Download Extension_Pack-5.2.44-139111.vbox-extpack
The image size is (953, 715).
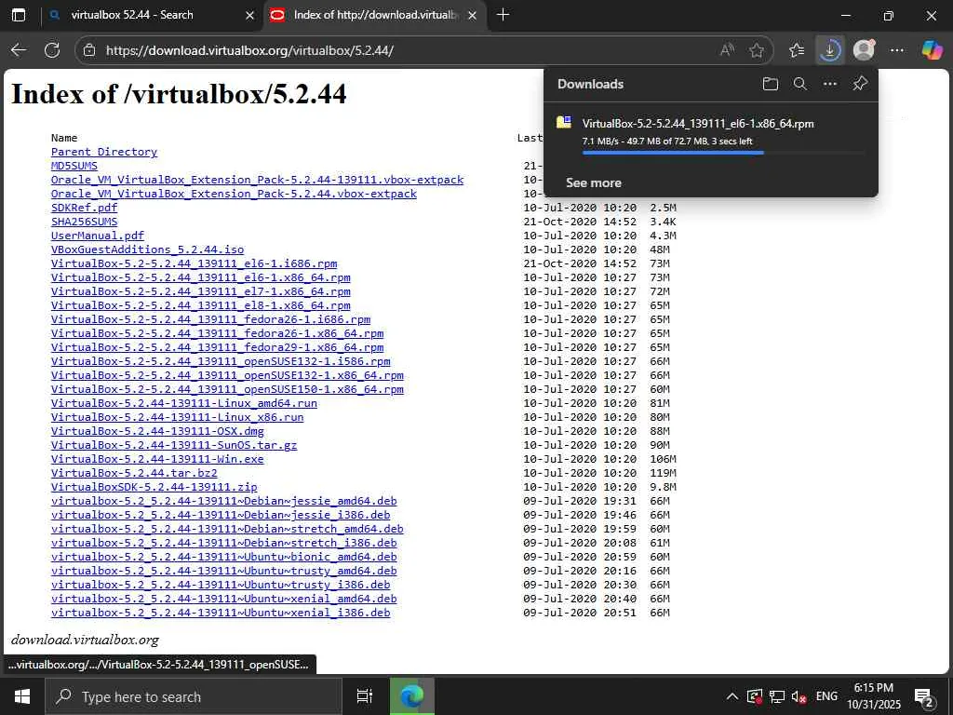pos(257,180)
